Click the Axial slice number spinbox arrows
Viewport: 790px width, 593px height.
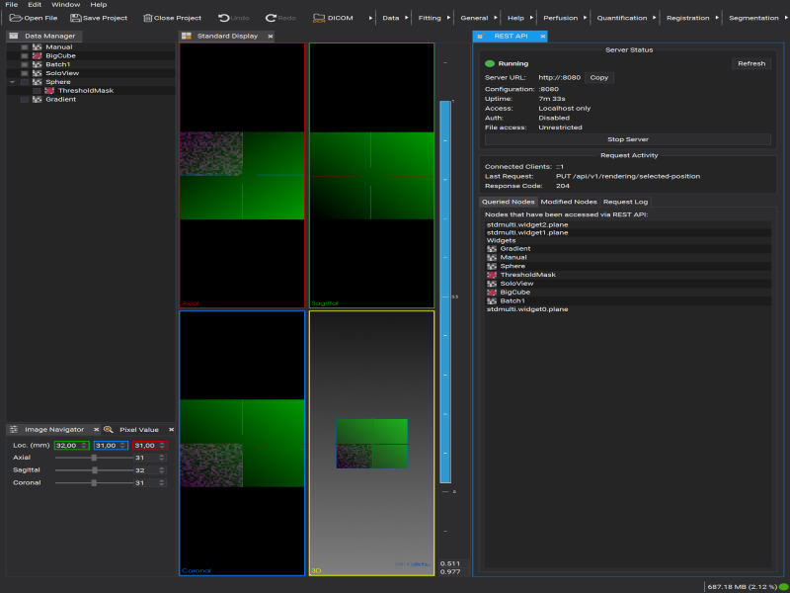tap(162, 458)
